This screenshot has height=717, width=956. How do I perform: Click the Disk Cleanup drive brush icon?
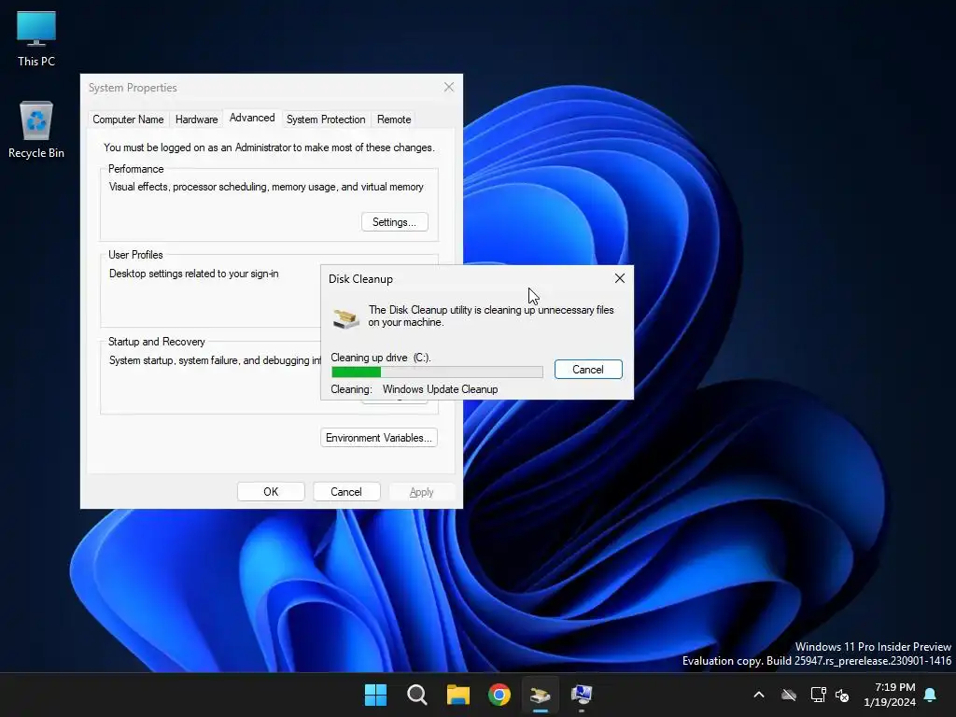345,318
